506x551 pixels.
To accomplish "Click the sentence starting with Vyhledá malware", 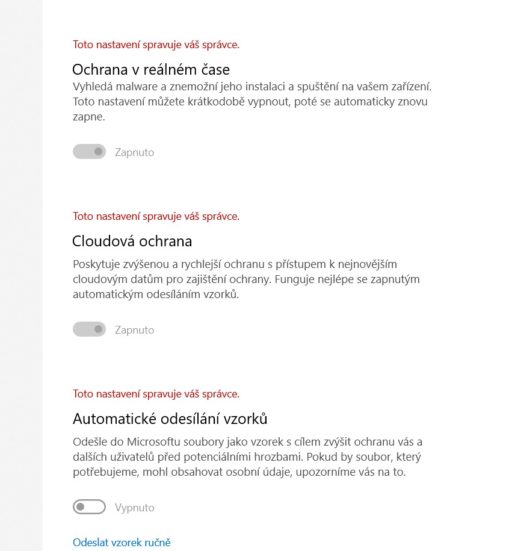I will pos(251,86).
